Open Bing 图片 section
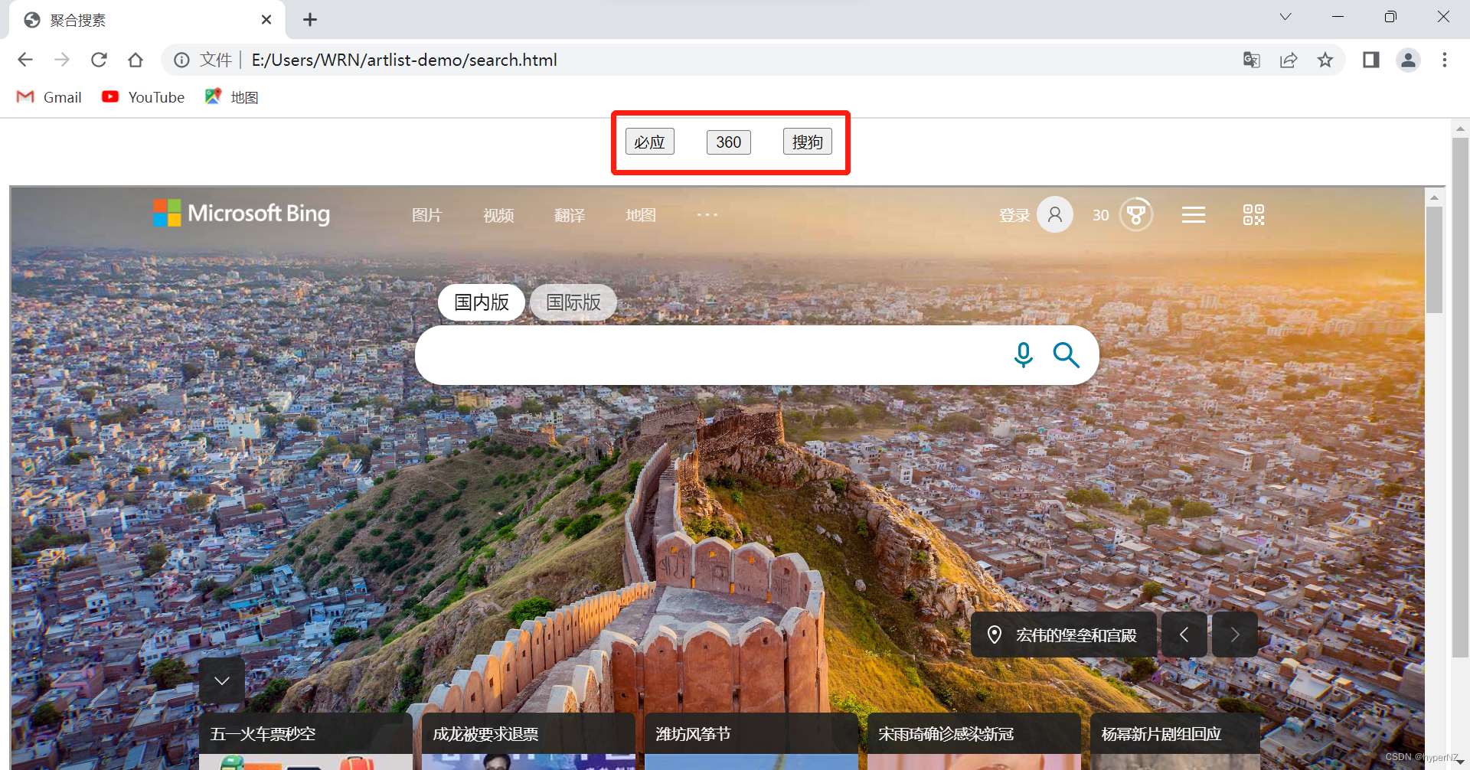Image resolution: width=1470 pixels, height=770 pixels. (426, 215)
